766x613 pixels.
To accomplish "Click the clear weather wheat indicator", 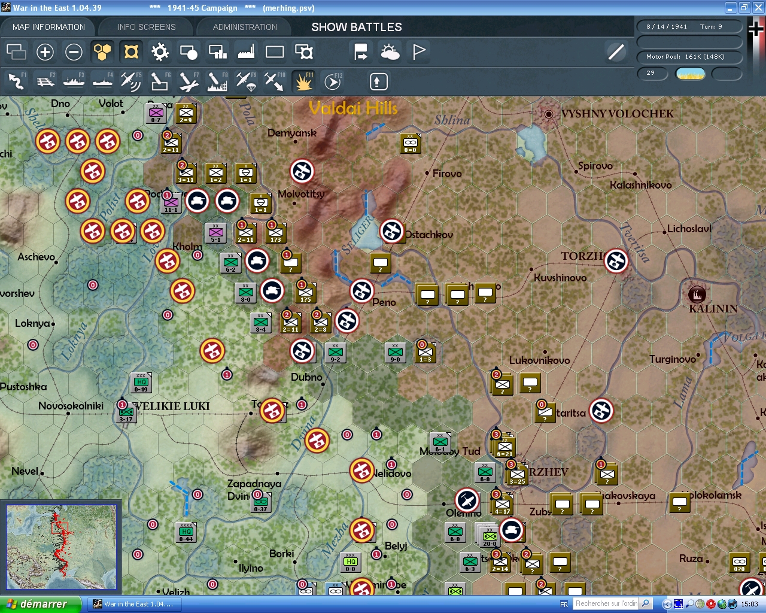I will [690, 74].
